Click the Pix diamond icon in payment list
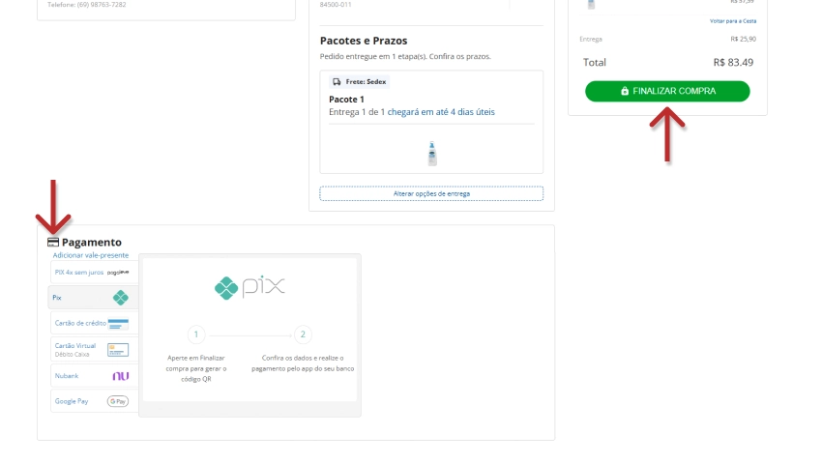 coord(120,298)
